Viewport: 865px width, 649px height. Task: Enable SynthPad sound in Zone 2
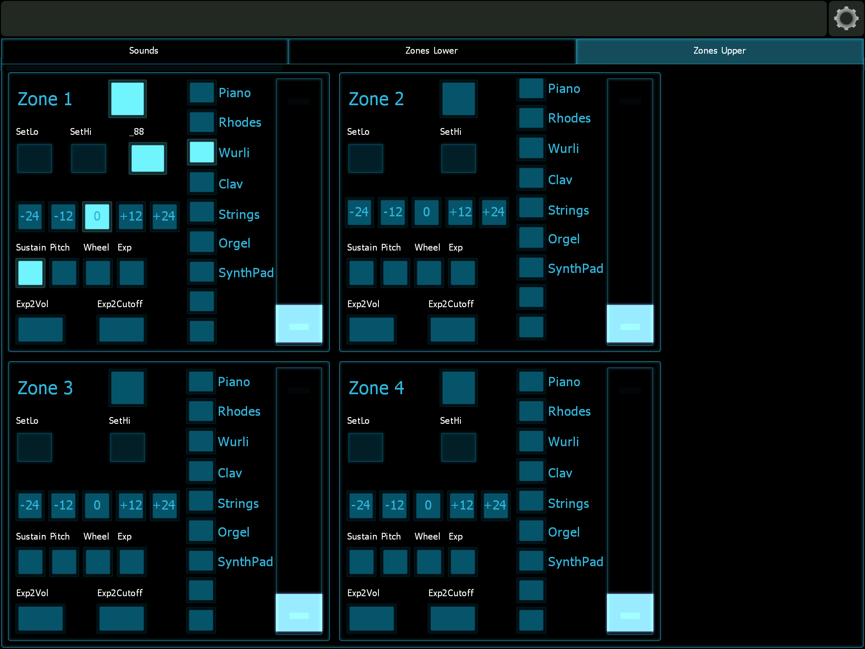(x=531, y=267)
